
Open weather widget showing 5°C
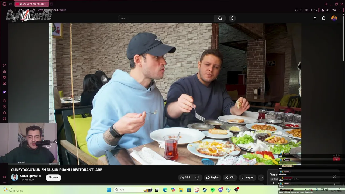(13, 190)
